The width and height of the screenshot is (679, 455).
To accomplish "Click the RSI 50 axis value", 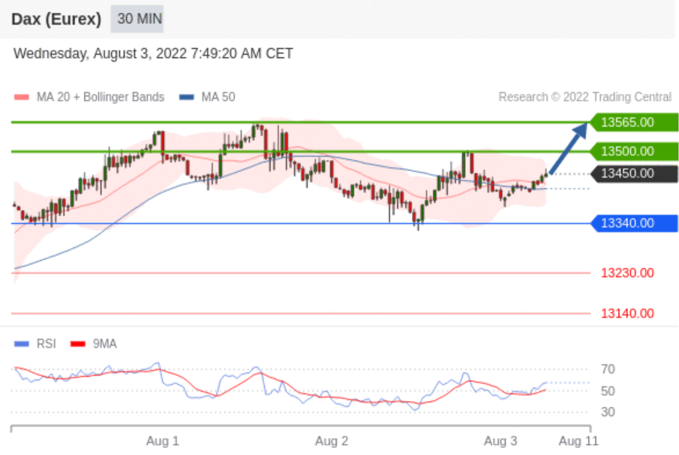I will [x=608, y=392].
